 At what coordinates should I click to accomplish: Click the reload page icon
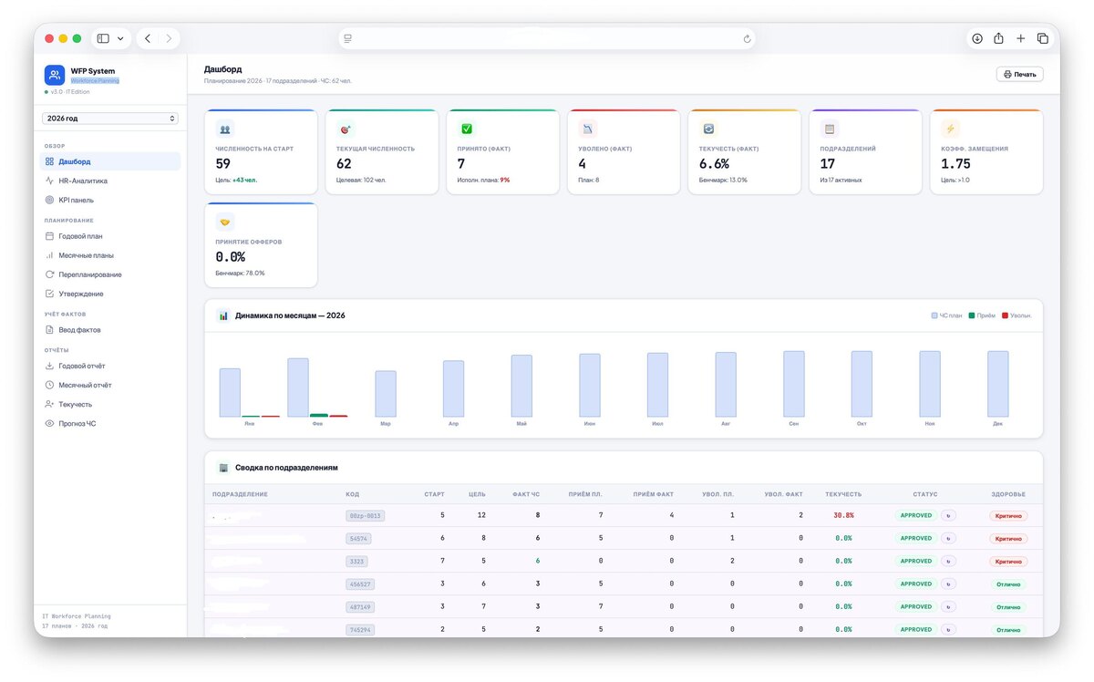pos(748,39)
